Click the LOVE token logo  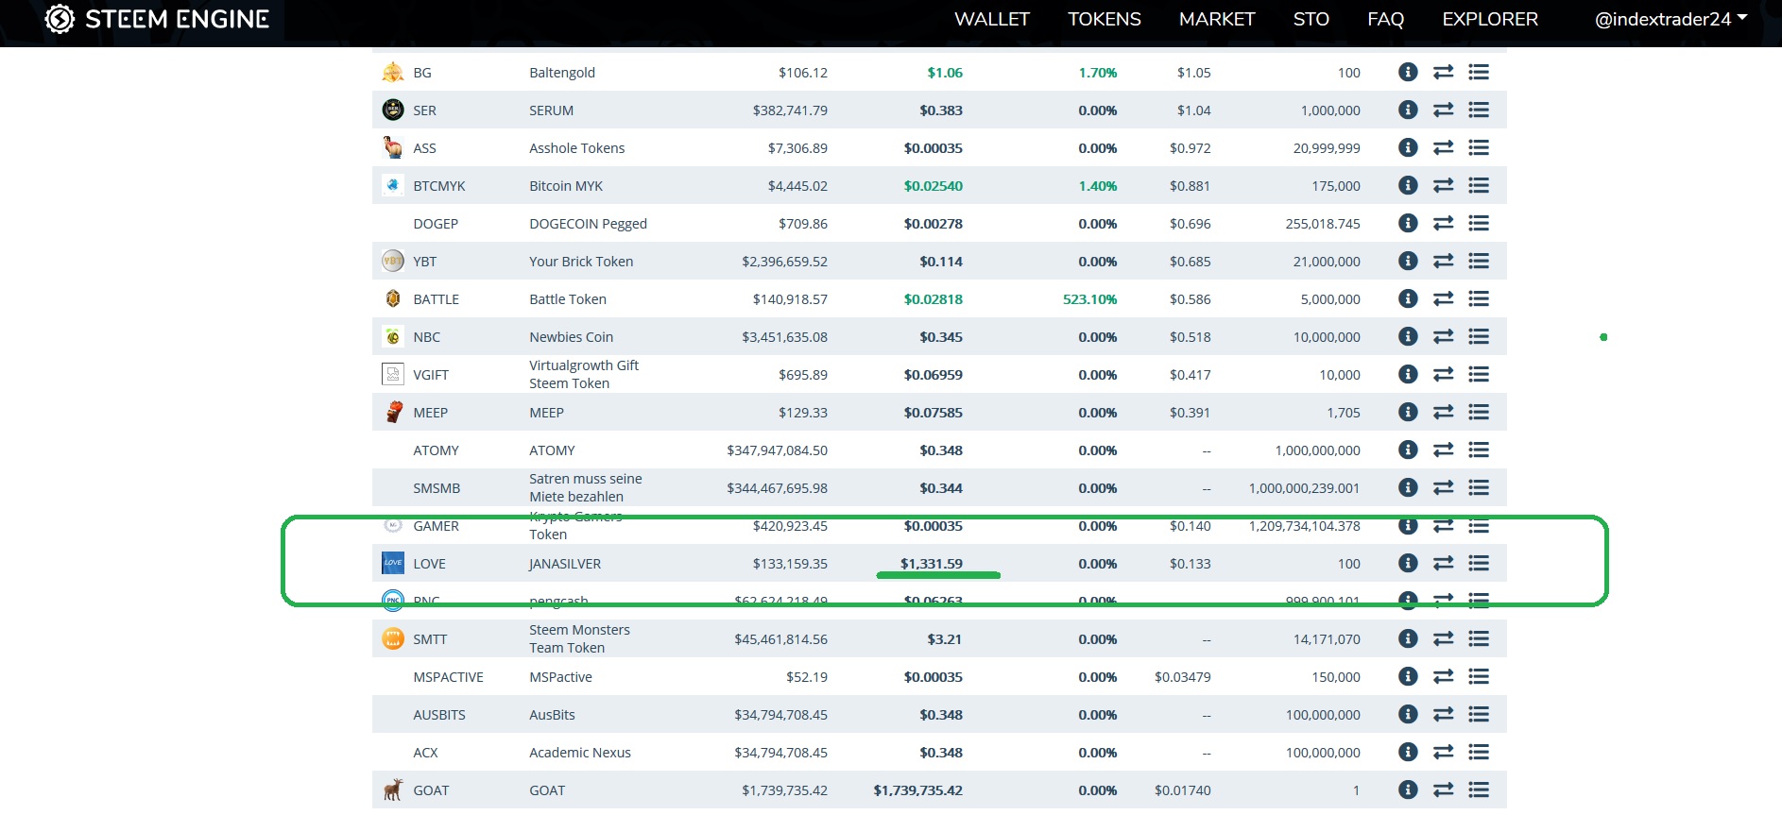392,563
